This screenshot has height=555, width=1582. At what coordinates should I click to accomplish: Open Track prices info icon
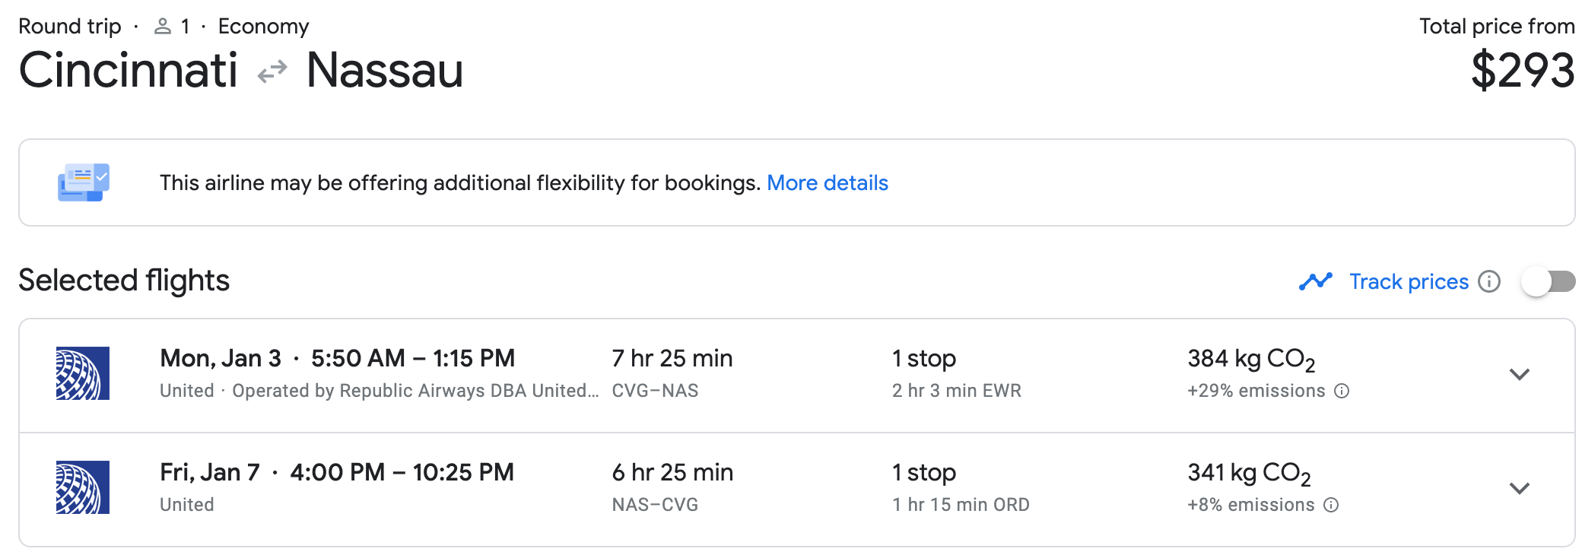(1489, 281)
